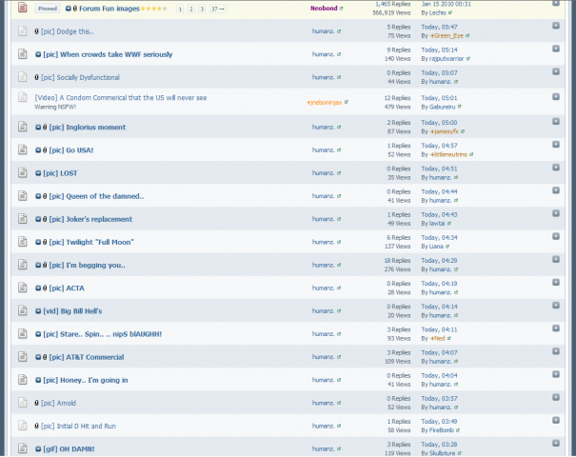The width and height of the screenshot is (576, 457).
Task: Go to last post arrow for 'Socially Dysfunctional'
Action: click(x=556, y=71)
